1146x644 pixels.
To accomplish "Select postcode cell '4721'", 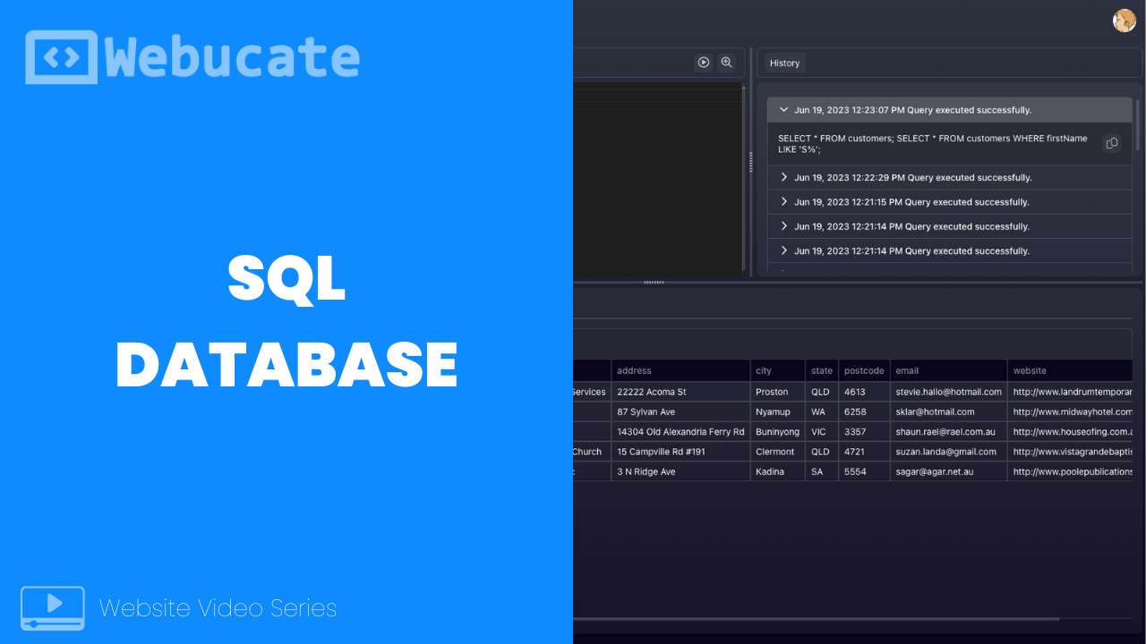I will pyautogui.click(x=864, y=452).
